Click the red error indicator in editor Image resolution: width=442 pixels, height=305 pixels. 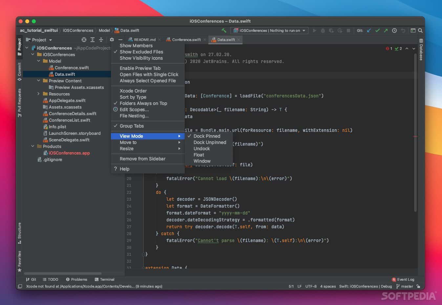click(x=389, y=49)
